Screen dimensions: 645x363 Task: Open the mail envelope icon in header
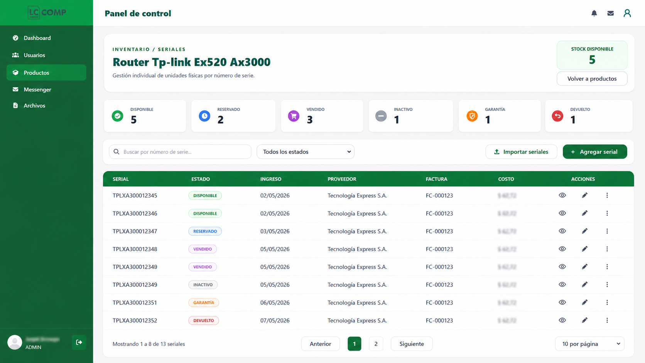[x=610, y=13]
